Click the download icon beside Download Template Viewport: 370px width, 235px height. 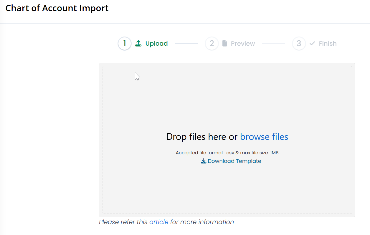pyautogui.click(x=204, y=161)
